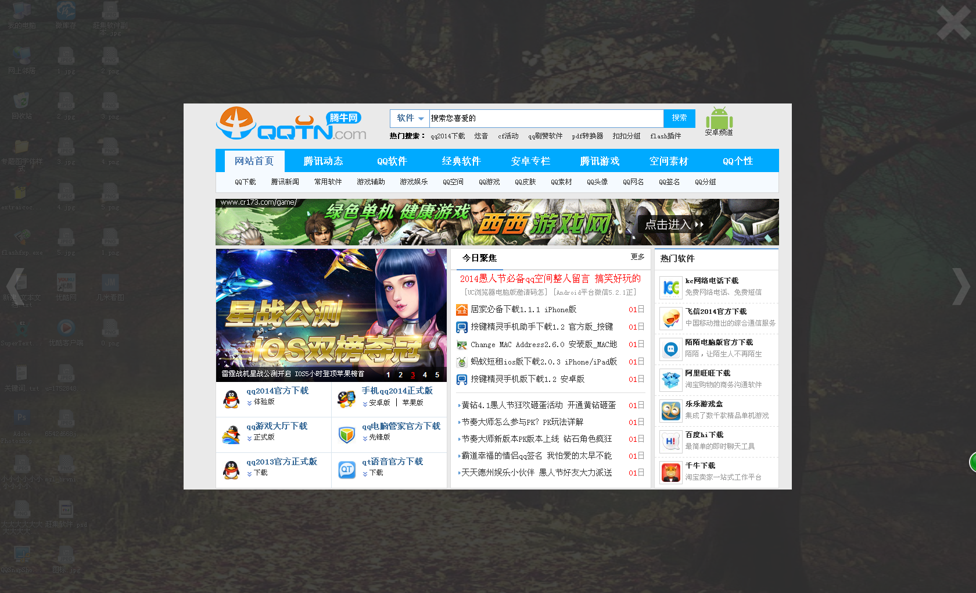Select the 我的电脑 desktop icon

(x=21, y=15)
